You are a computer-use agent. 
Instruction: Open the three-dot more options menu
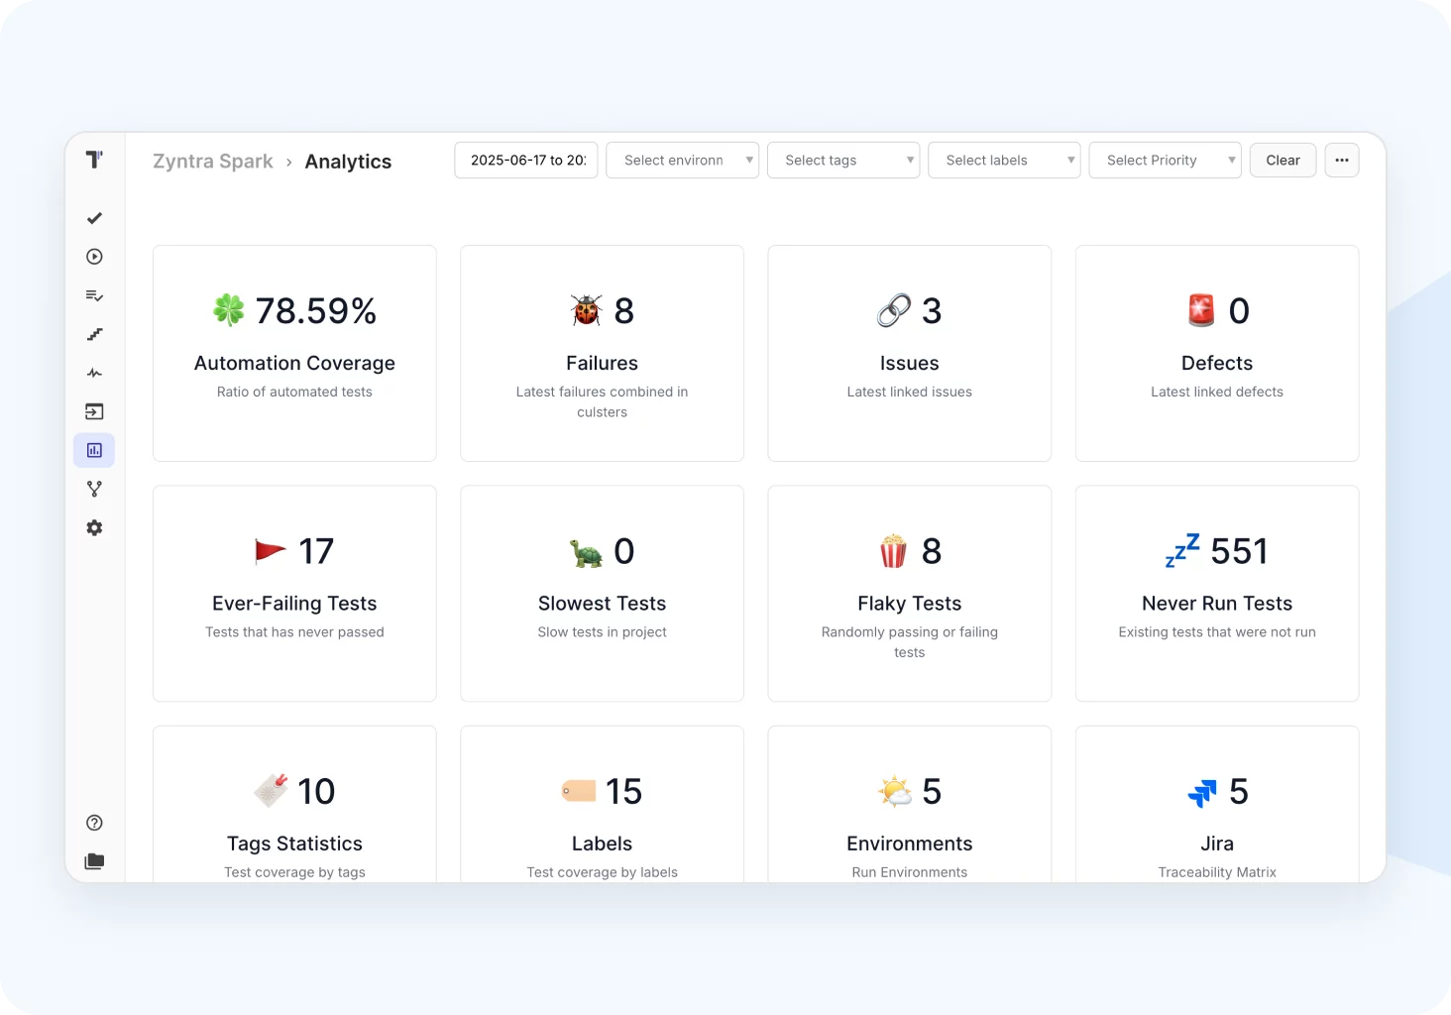pyautogui.click(x=1341, y=161)
